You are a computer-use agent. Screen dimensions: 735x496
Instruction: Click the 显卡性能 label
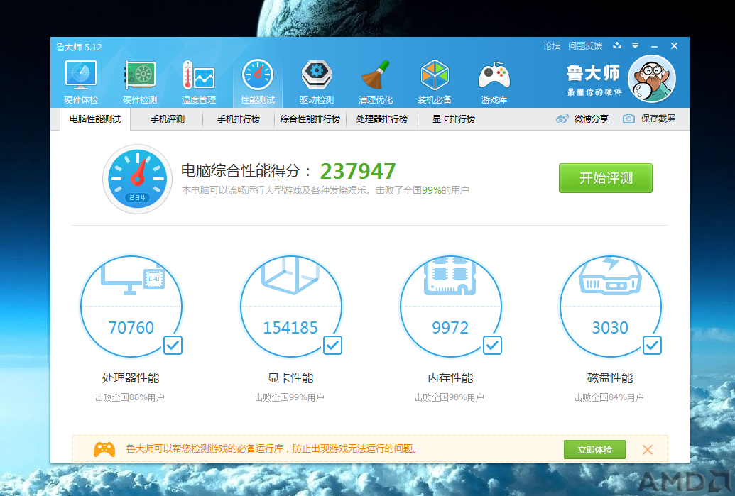coord(290,378)
